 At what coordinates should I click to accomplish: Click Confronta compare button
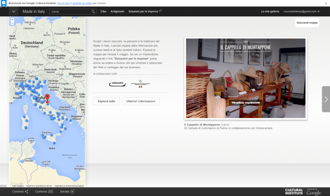[x=44, y=191]
